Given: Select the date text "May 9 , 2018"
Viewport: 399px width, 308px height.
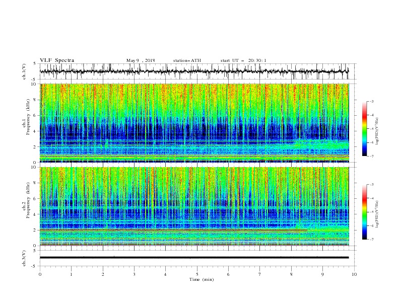Looking at the screenshot, I should 141,60.
